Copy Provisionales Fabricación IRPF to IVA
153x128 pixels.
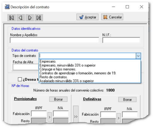pos(49,117)
